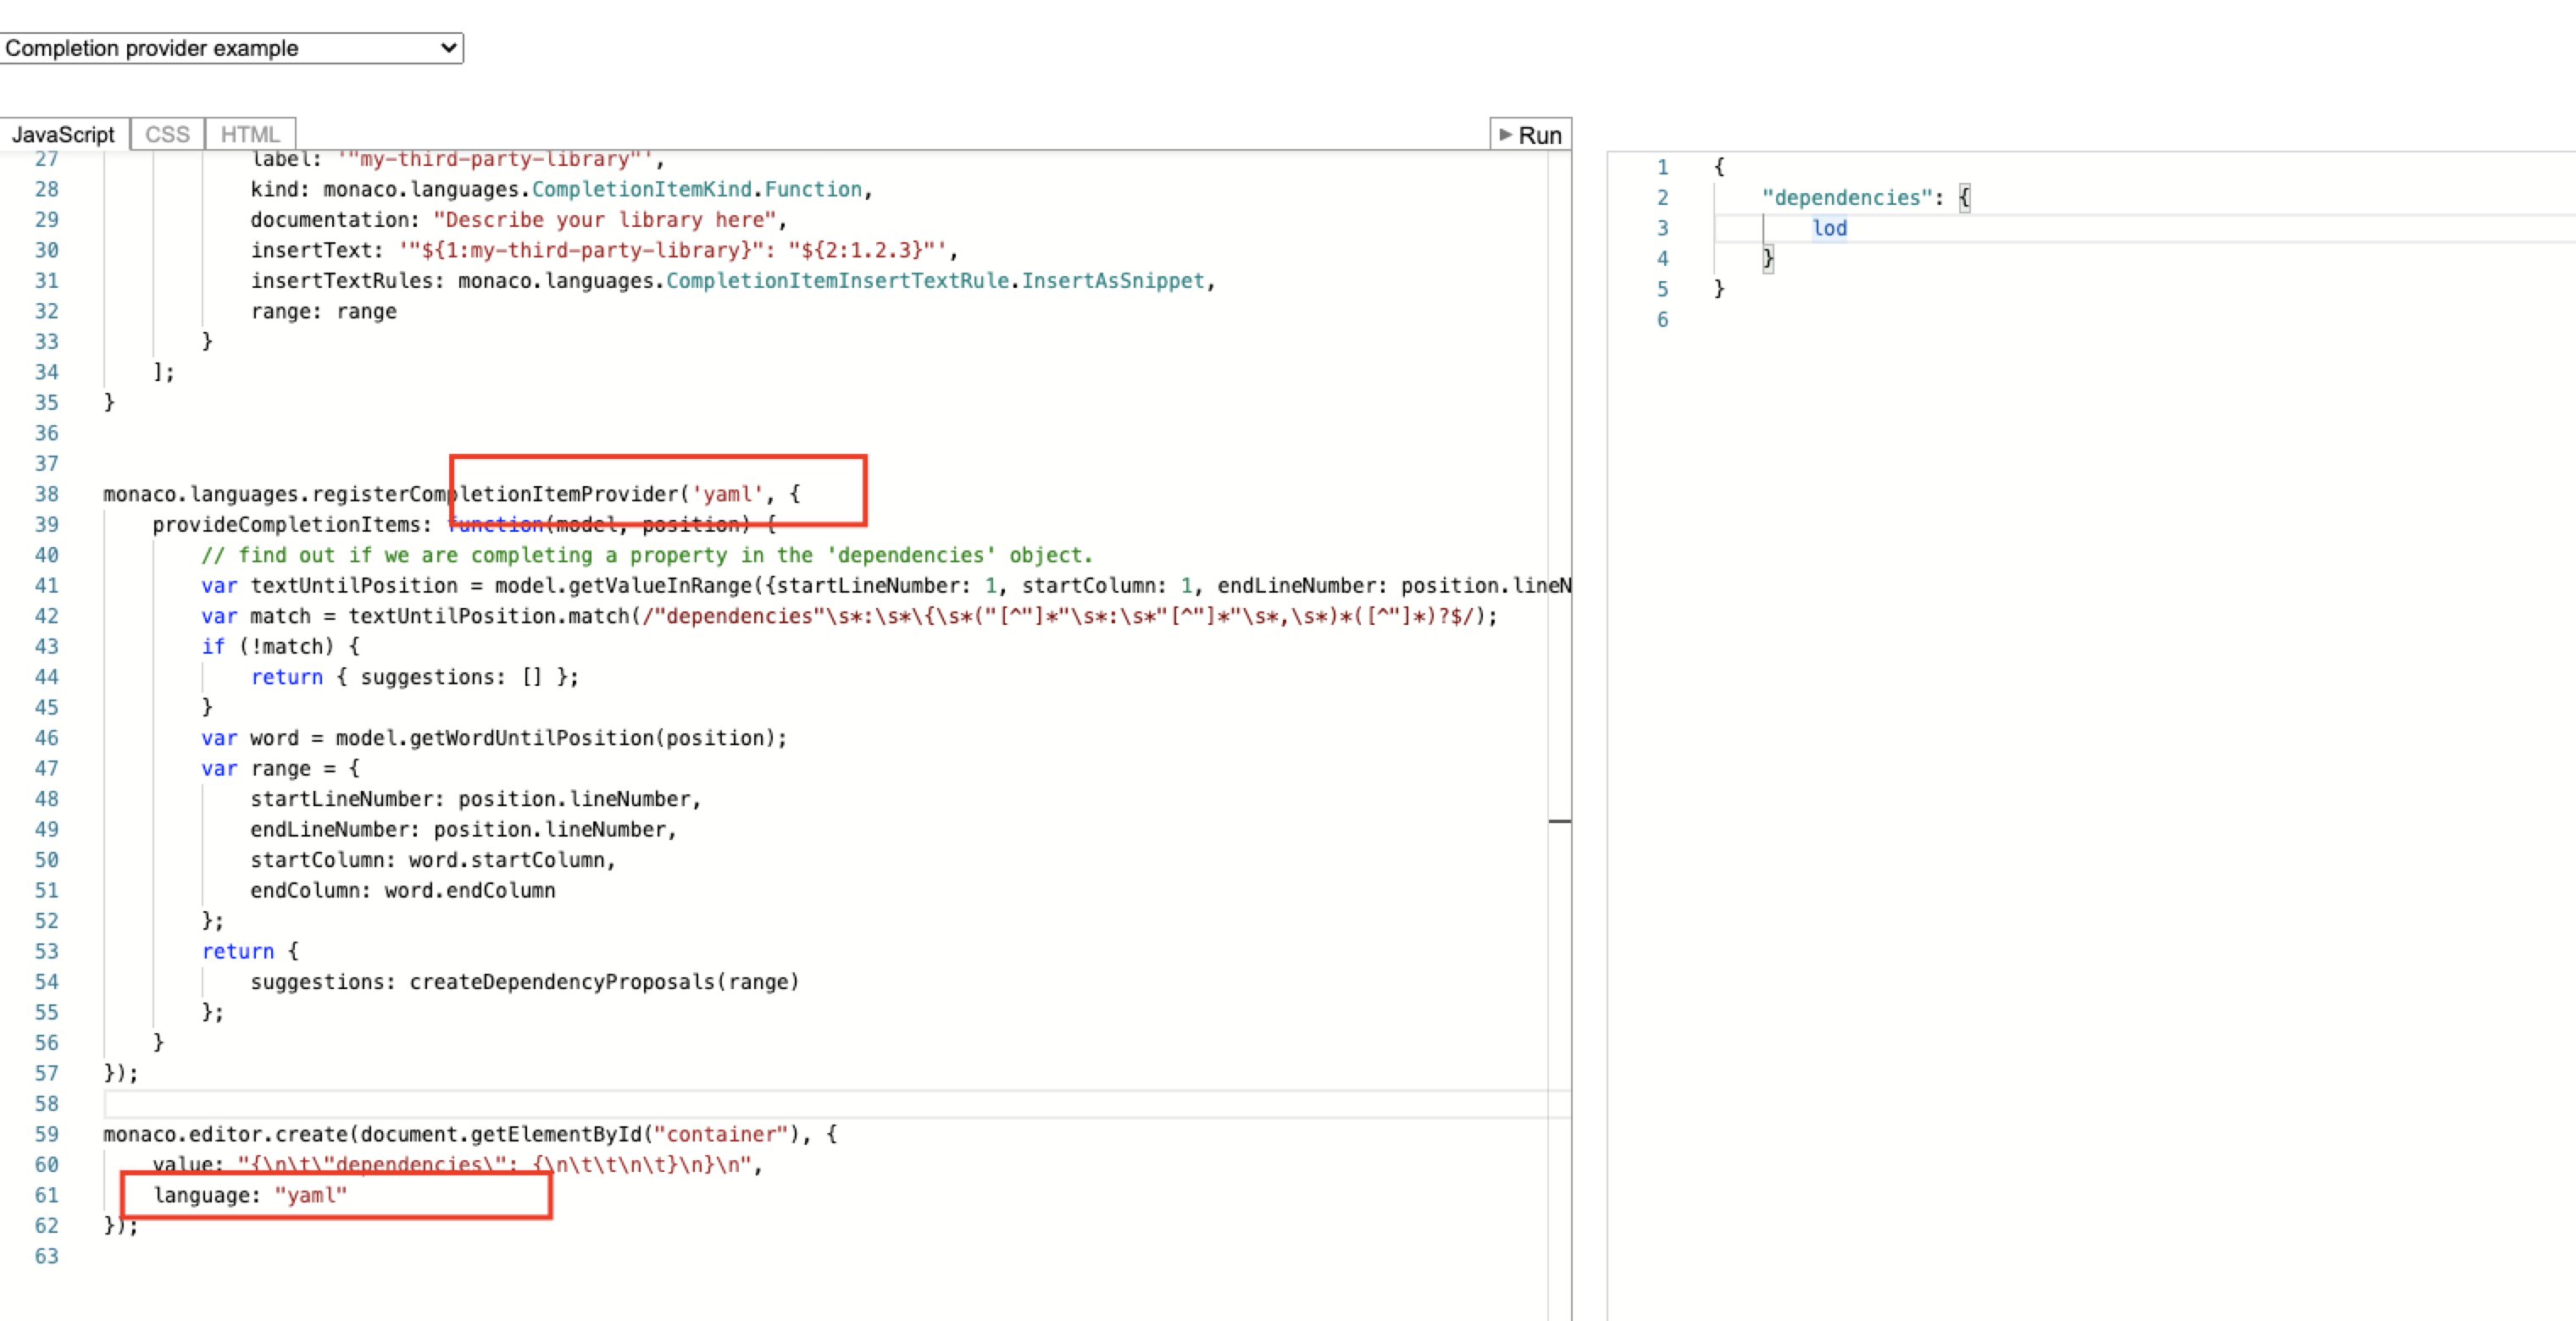This screenshot has width=2576, height=1321.
Task: Place cursor on 'yaml' in registerCompletionItemProvider line
Action: tap(728, 495)
